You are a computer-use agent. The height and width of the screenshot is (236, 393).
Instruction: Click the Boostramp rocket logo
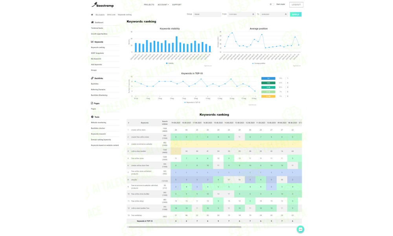pos(103,5)
